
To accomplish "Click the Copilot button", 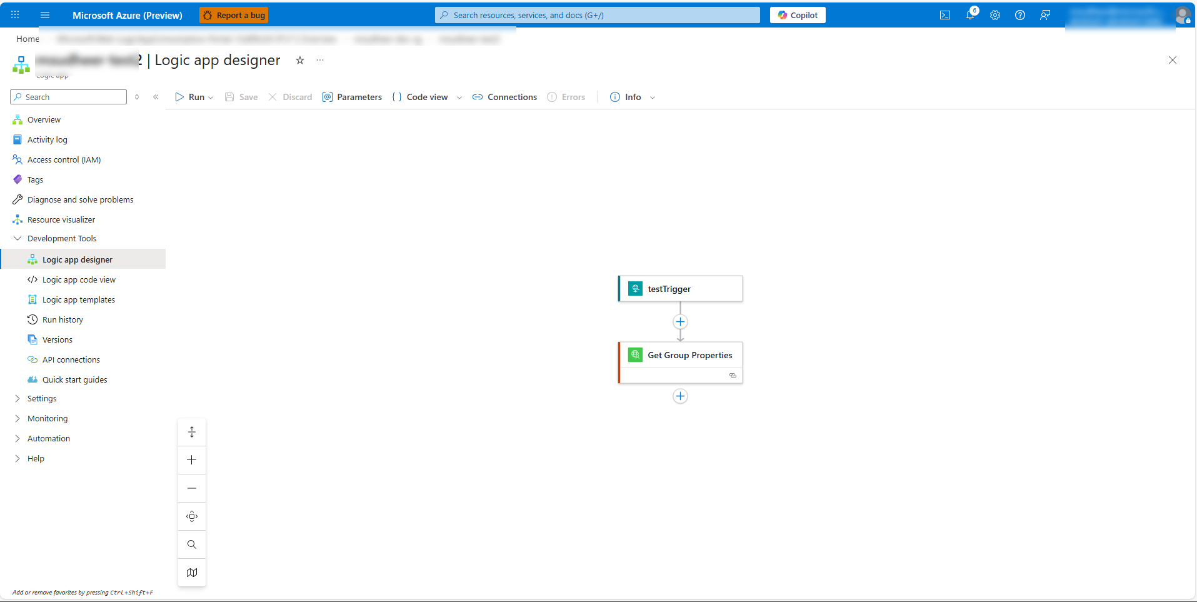I will click(x=798, y=15).
